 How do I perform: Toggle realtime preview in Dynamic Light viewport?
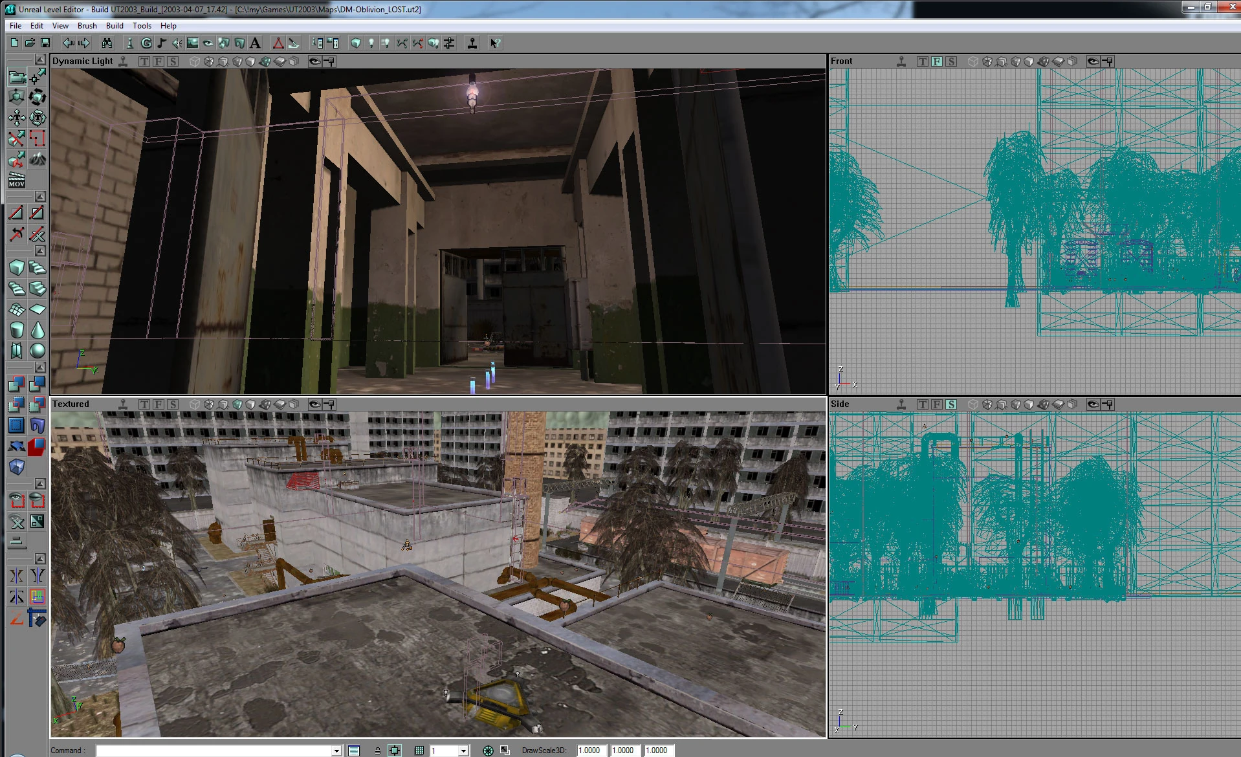[x=122, y=61]
